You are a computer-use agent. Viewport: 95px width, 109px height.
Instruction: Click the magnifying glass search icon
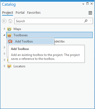86,21
